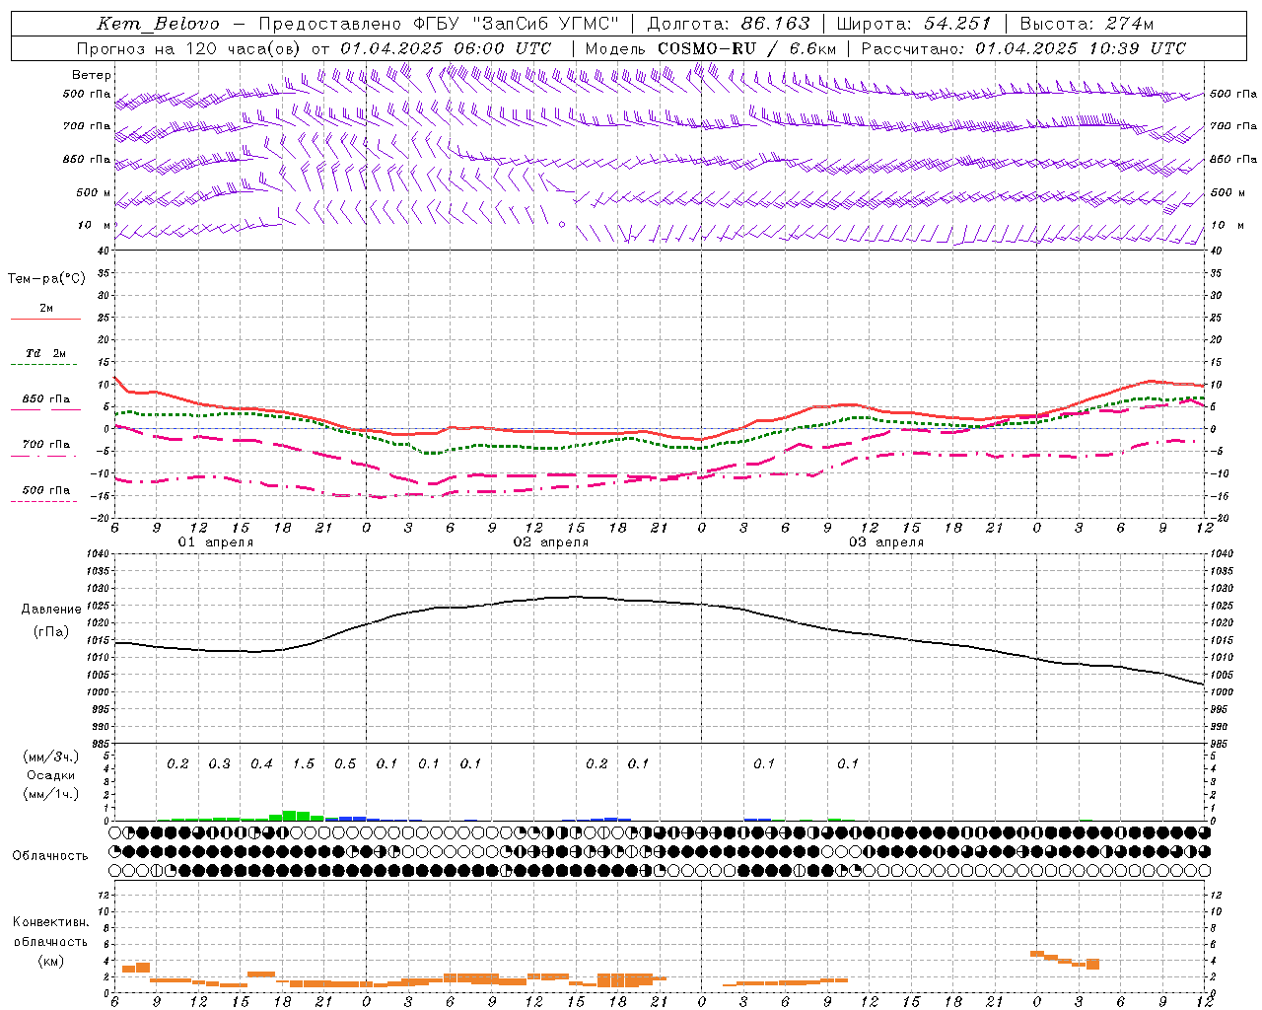Select the latitude value 54.251
The width and height of the screenshot is (1262, 1010).
click(x=957, y=24)
